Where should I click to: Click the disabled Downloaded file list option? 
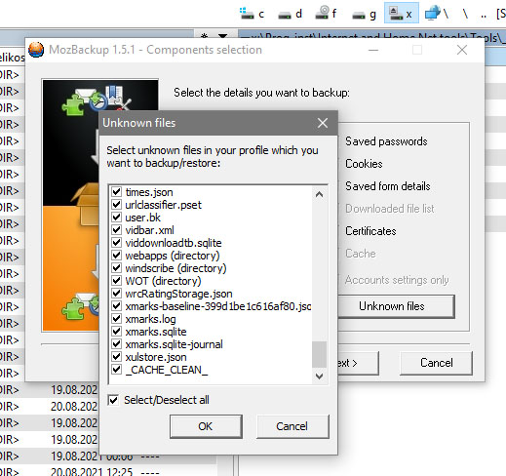390,209
